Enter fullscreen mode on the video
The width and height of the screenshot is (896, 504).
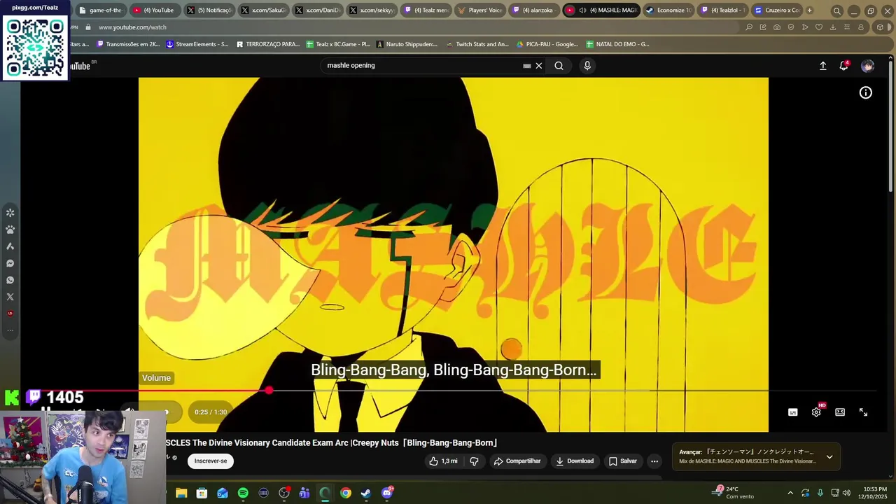tap(863, 412)
